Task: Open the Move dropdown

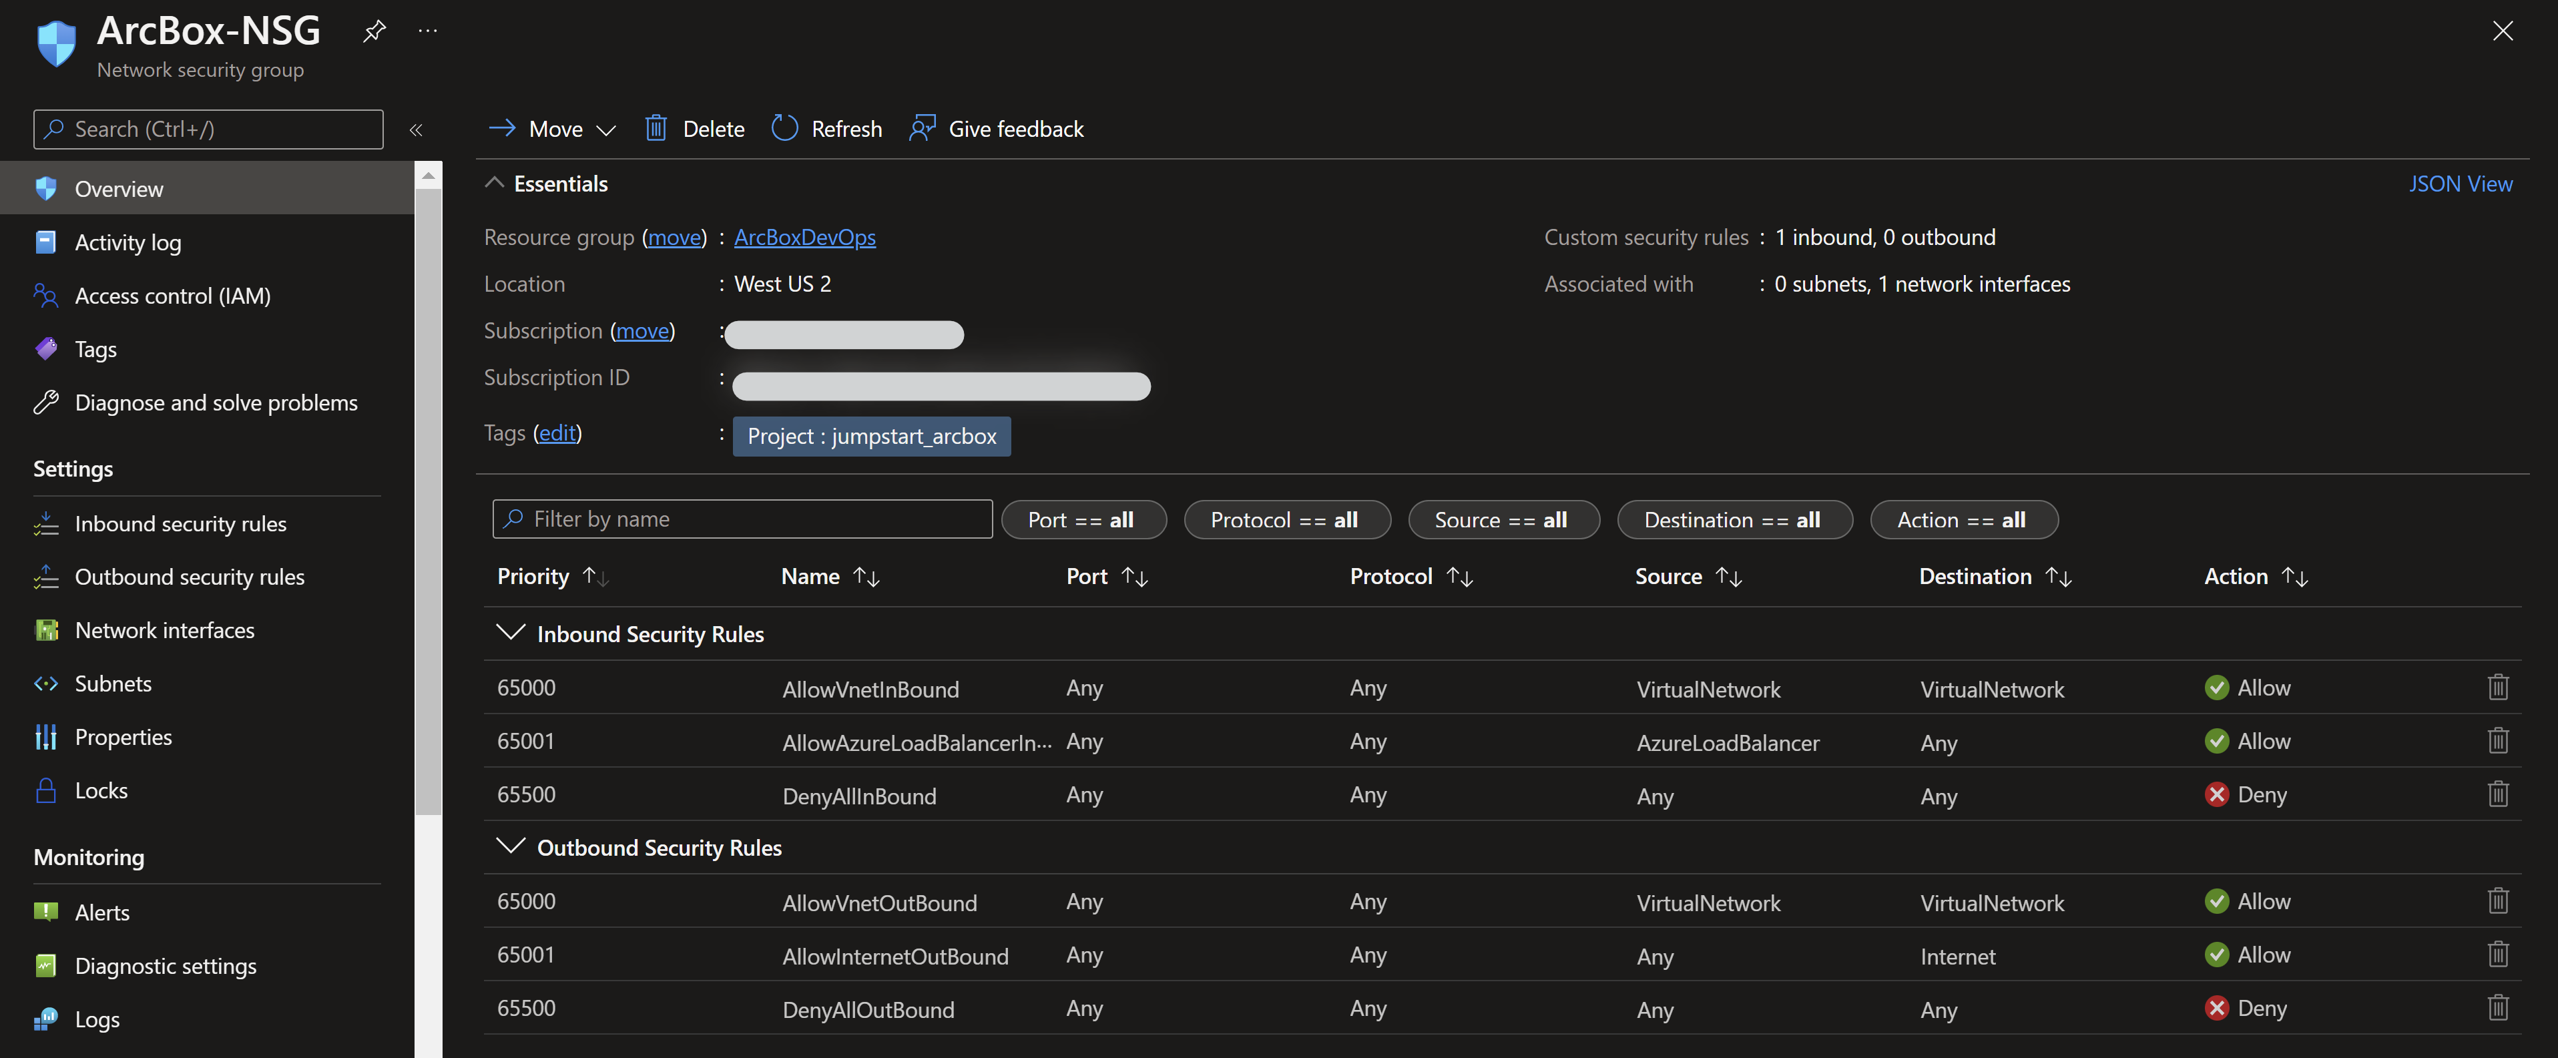Action: coord(553,129)
